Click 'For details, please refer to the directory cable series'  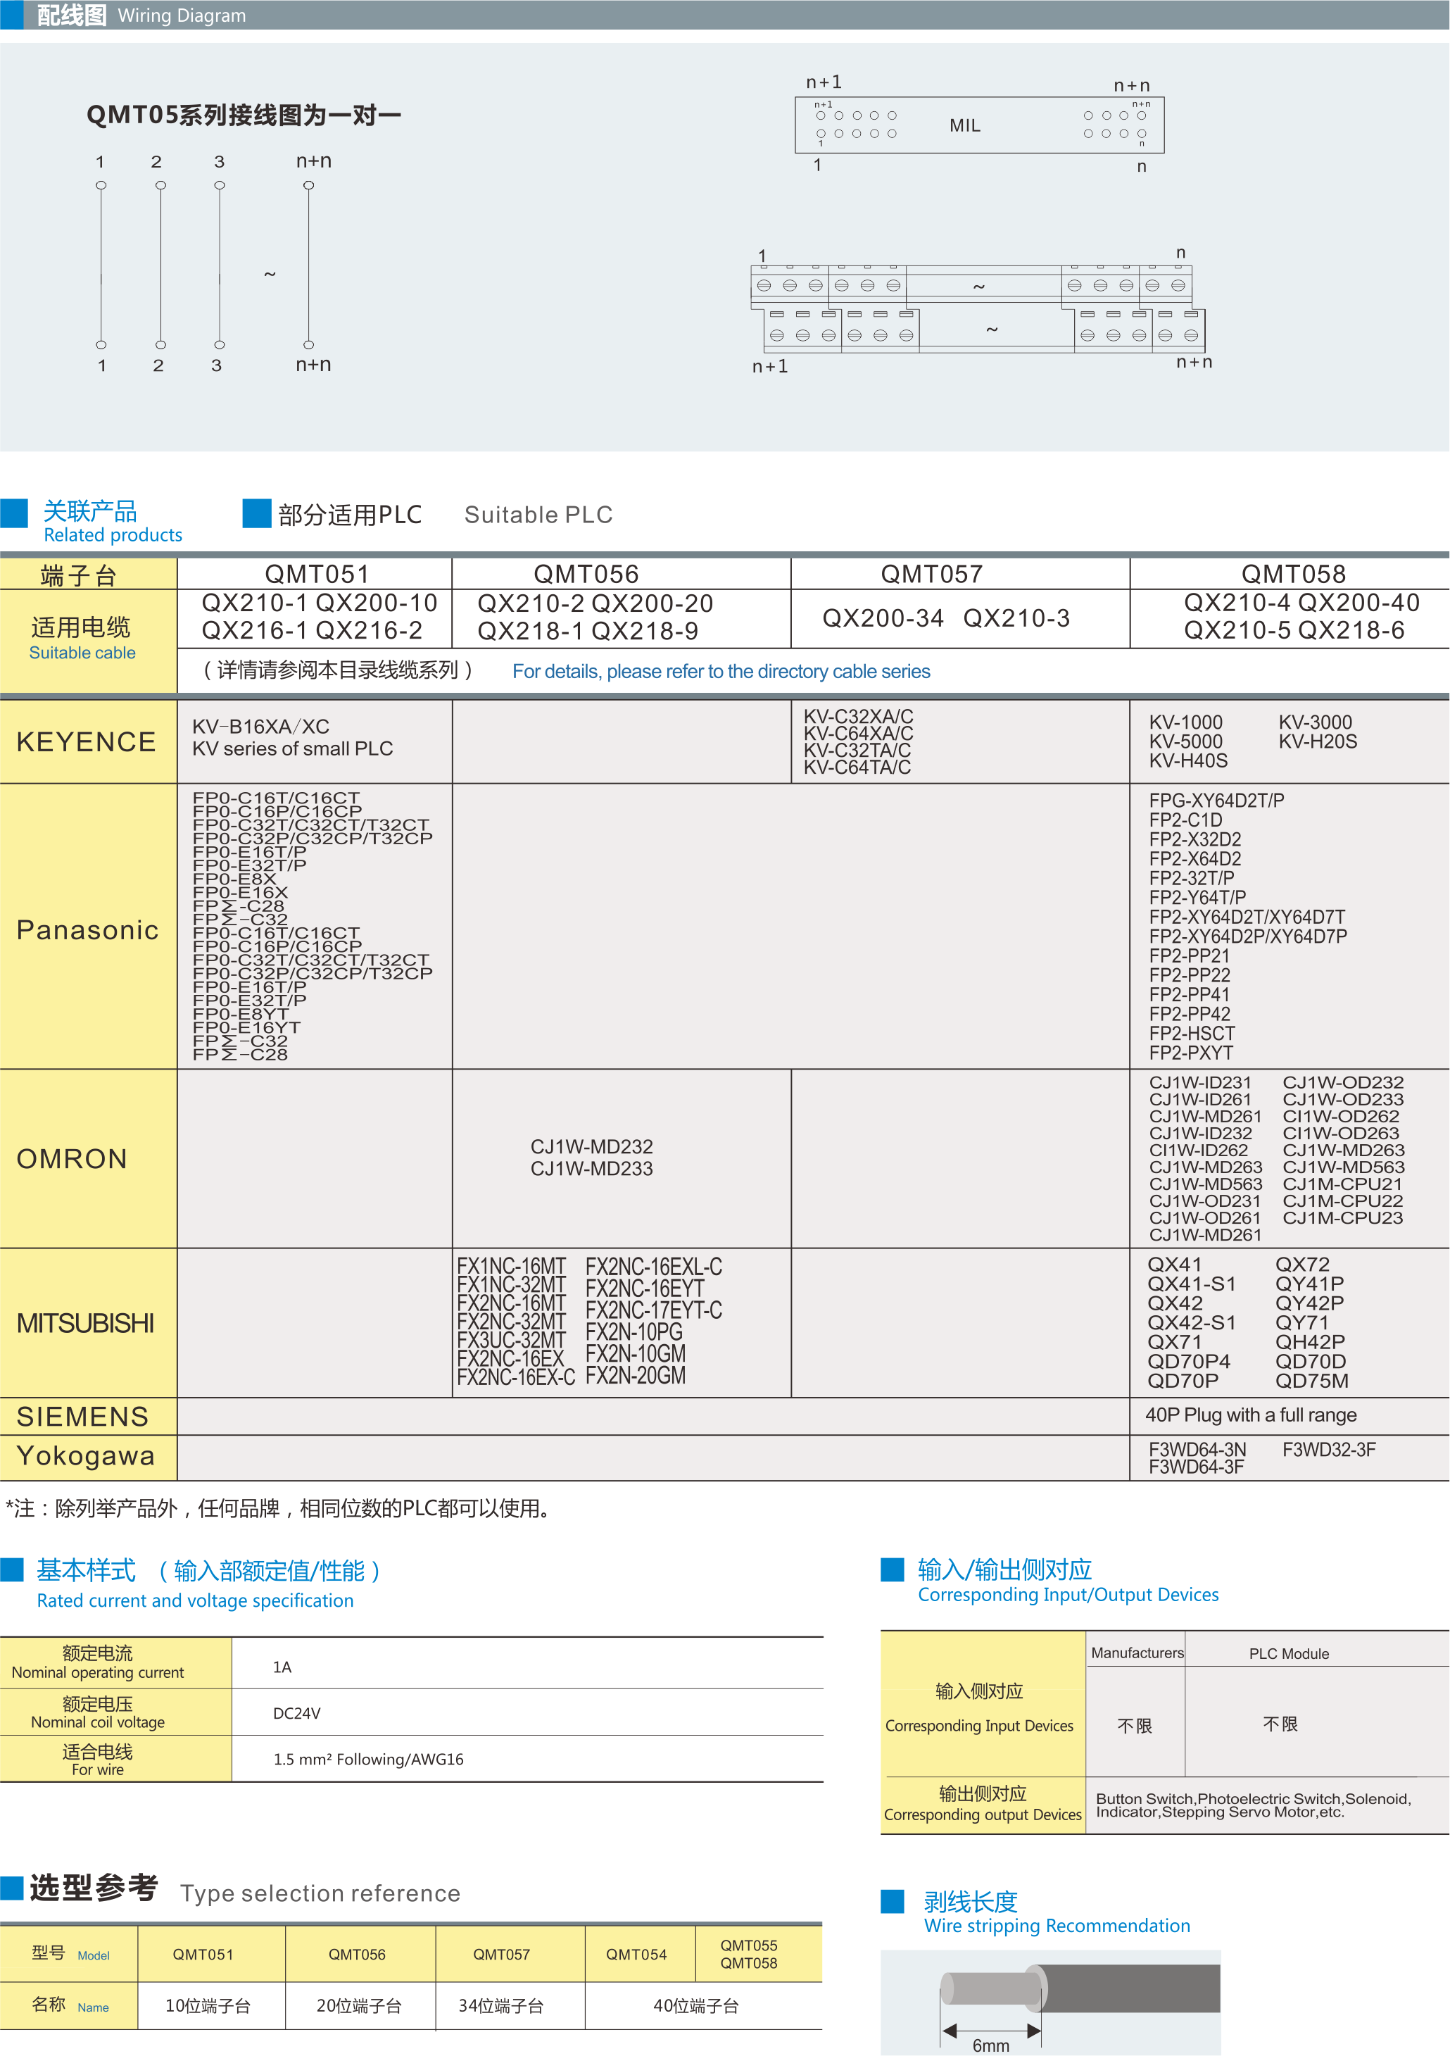(721, 672)
